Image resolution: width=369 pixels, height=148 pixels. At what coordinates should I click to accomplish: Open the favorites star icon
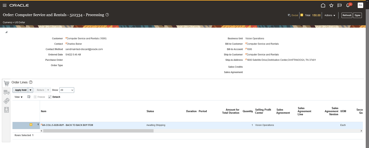[331, 5]
